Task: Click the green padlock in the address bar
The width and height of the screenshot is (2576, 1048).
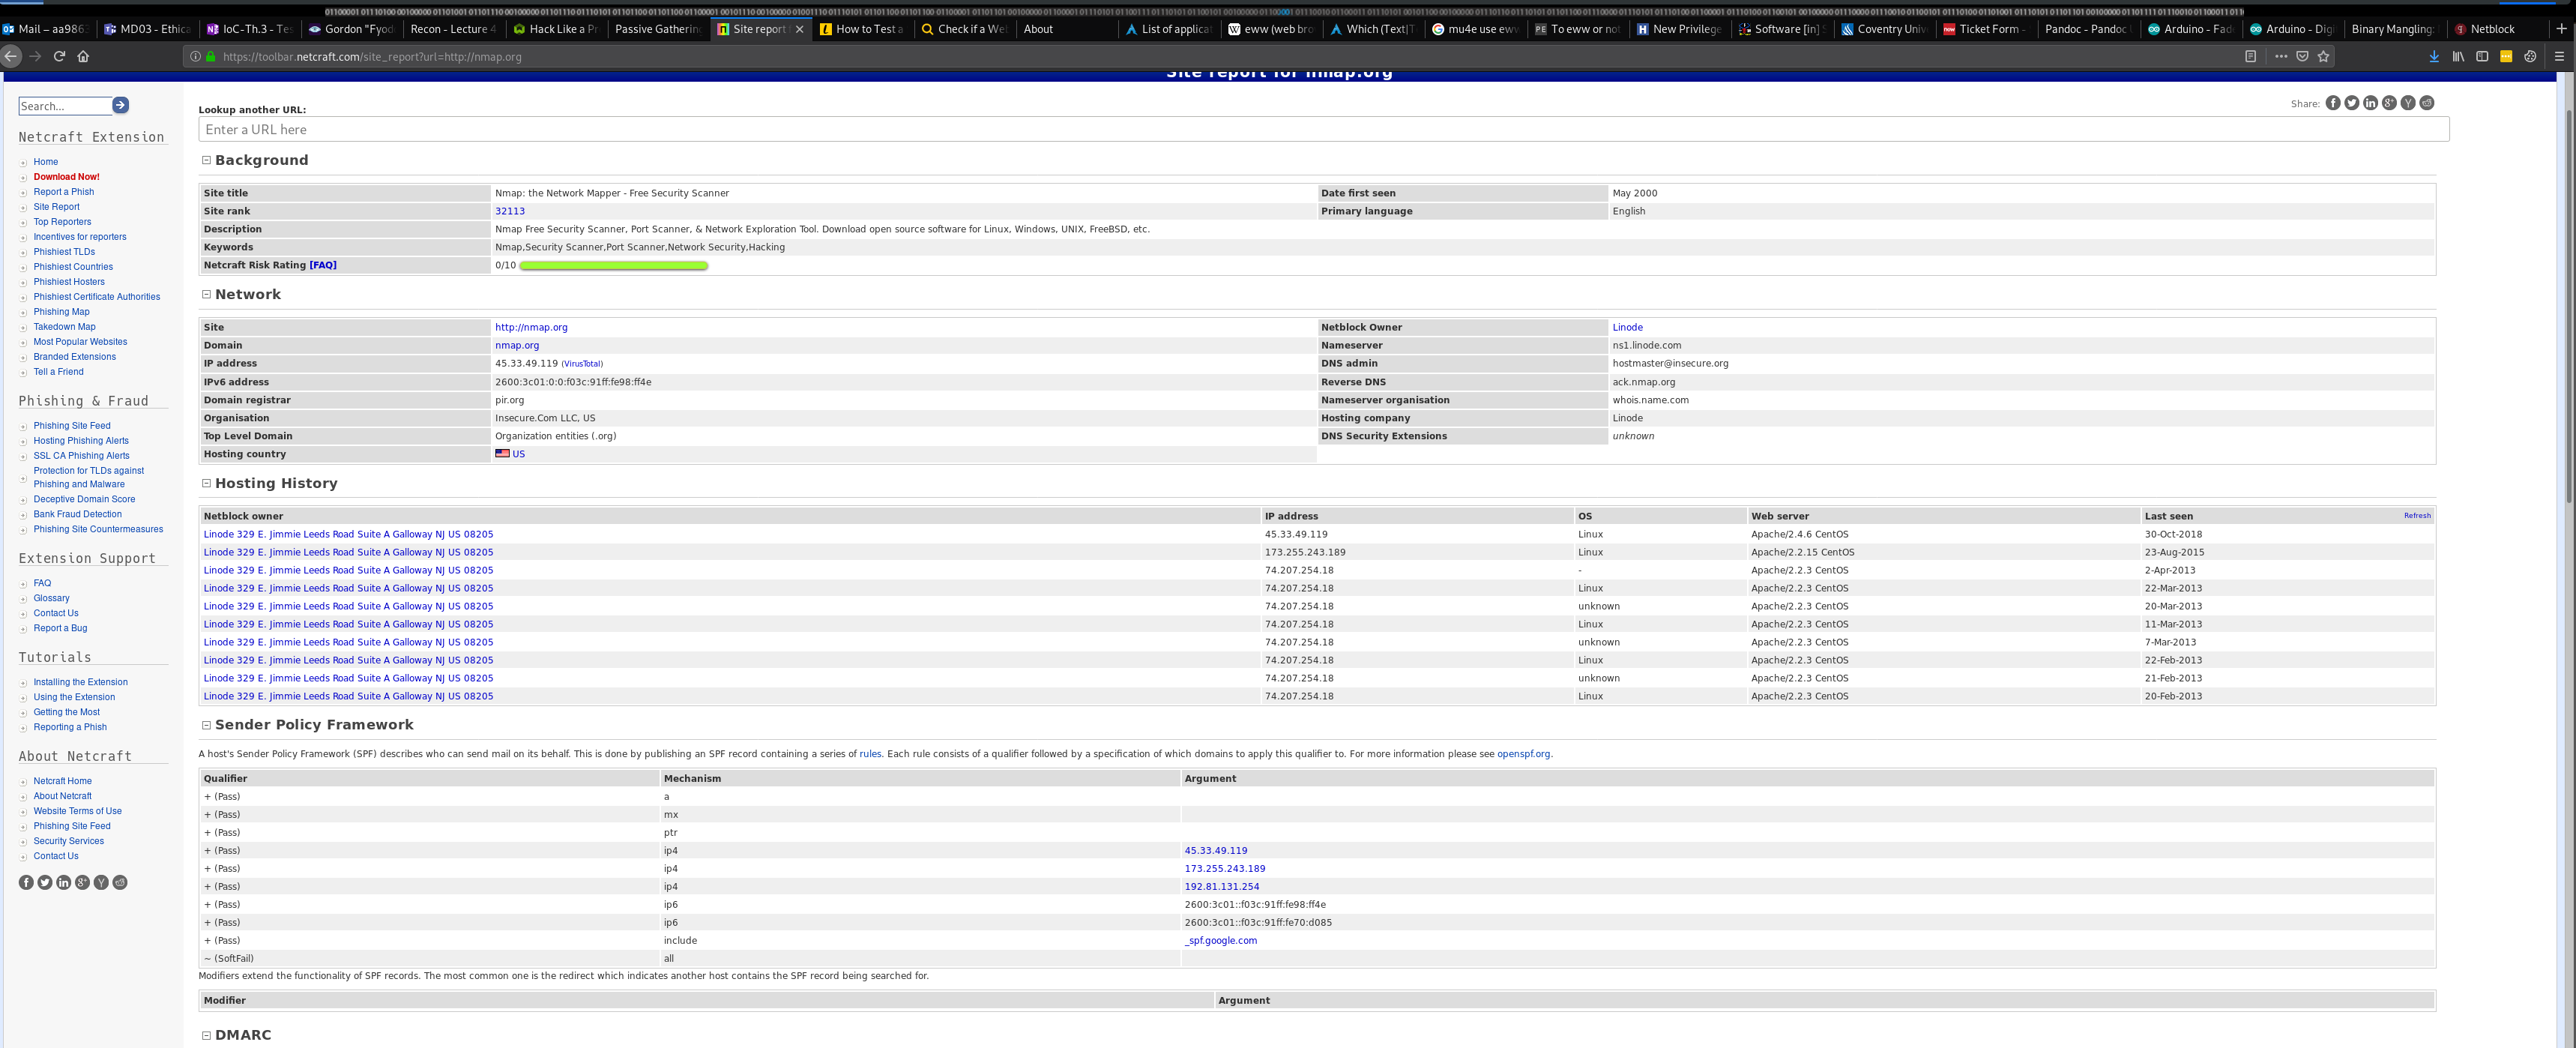Action: click(211, 57)
